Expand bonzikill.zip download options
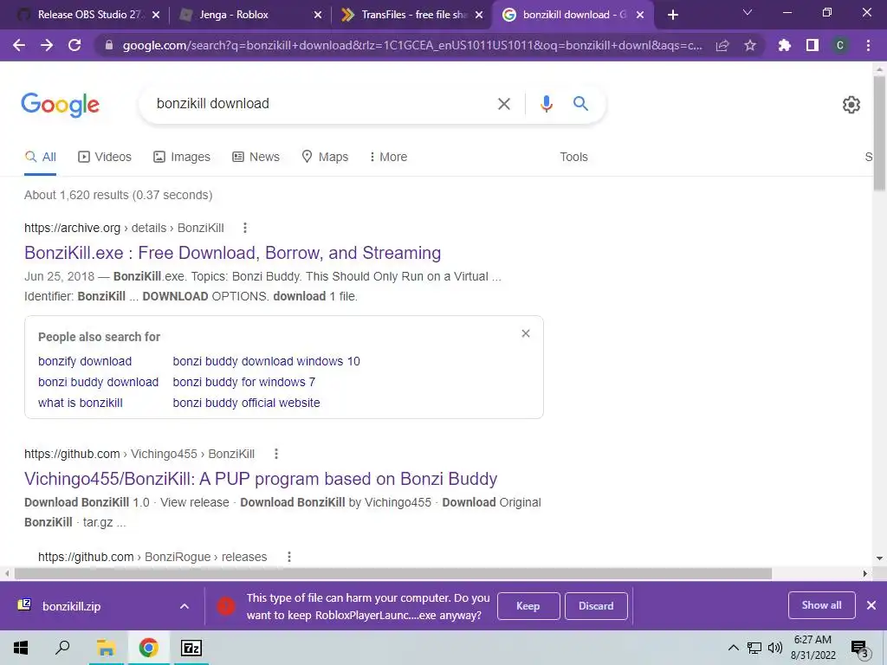The image size is (887, 665). click(x=185, y=606)
